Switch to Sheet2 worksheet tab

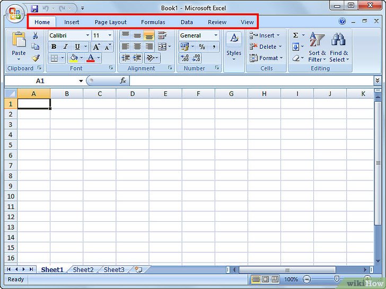tap(83, 270)
